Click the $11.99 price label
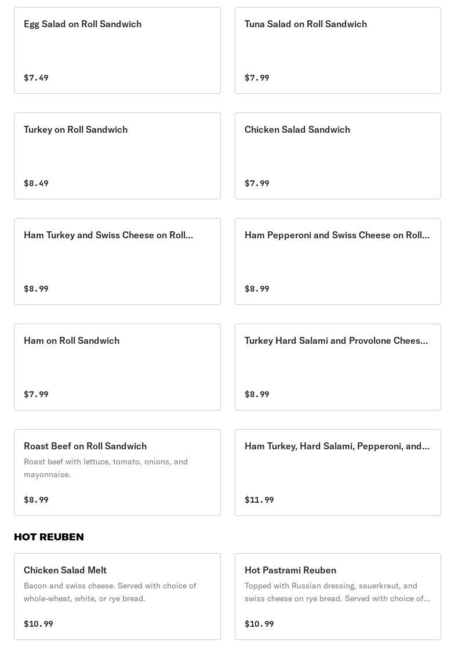Image resolution: width=455 pixels, height=654 pixels. point(259,500)
